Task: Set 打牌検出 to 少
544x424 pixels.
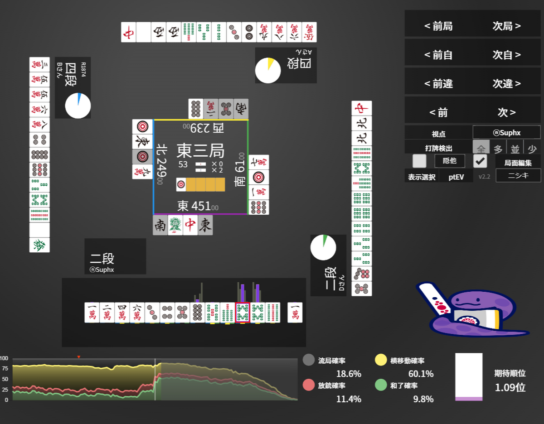Action: click(x=532, y=148)
